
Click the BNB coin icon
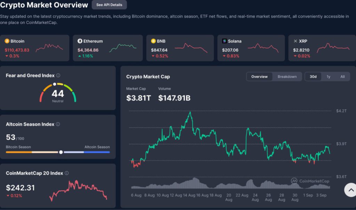[153, 41]
